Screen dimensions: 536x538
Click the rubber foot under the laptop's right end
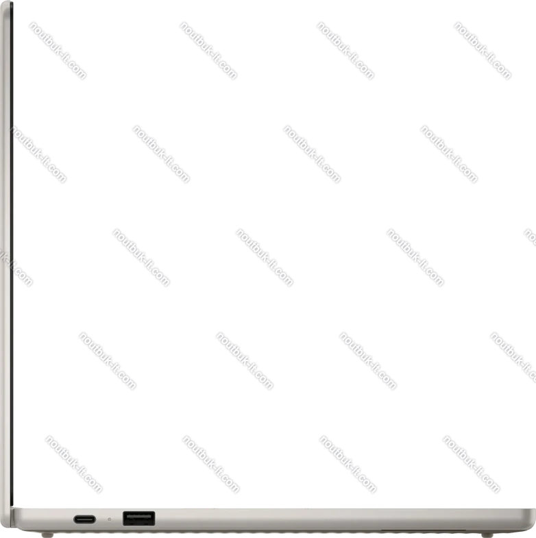(x=507, y=533)
